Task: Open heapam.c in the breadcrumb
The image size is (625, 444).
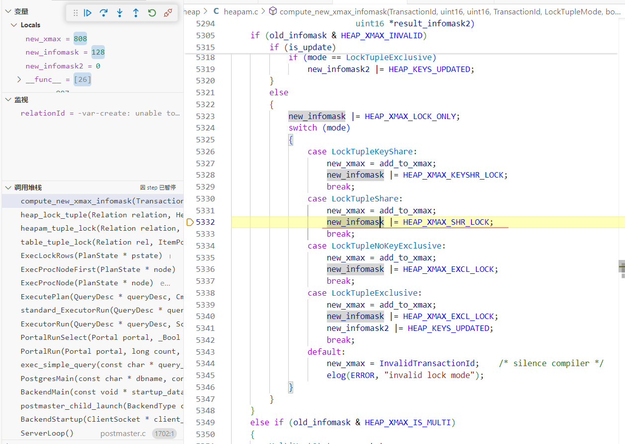Action: 240,11
